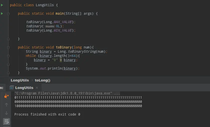Click the highlighted plus operator
Image resolution: width=210 pixels, height=127 pixels.
click(61, 60)
